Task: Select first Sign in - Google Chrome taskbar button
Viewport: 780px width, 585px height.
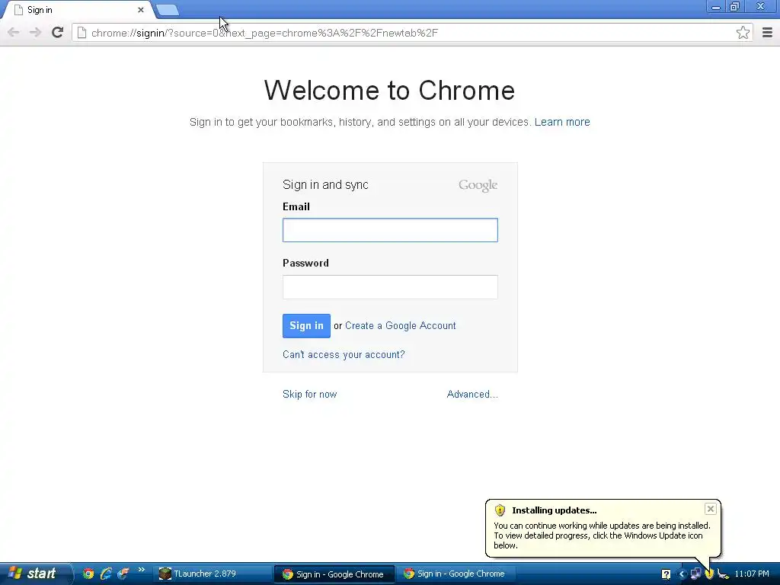Action: click(x=334, y=574)
